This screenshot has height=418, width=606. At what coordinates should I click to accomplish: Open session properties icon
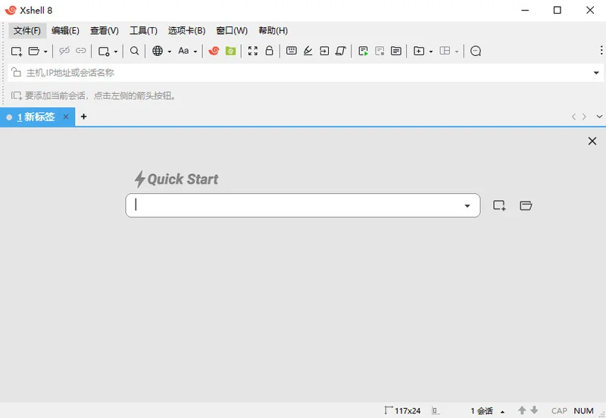pyautogui.click(x=104, y=51)
